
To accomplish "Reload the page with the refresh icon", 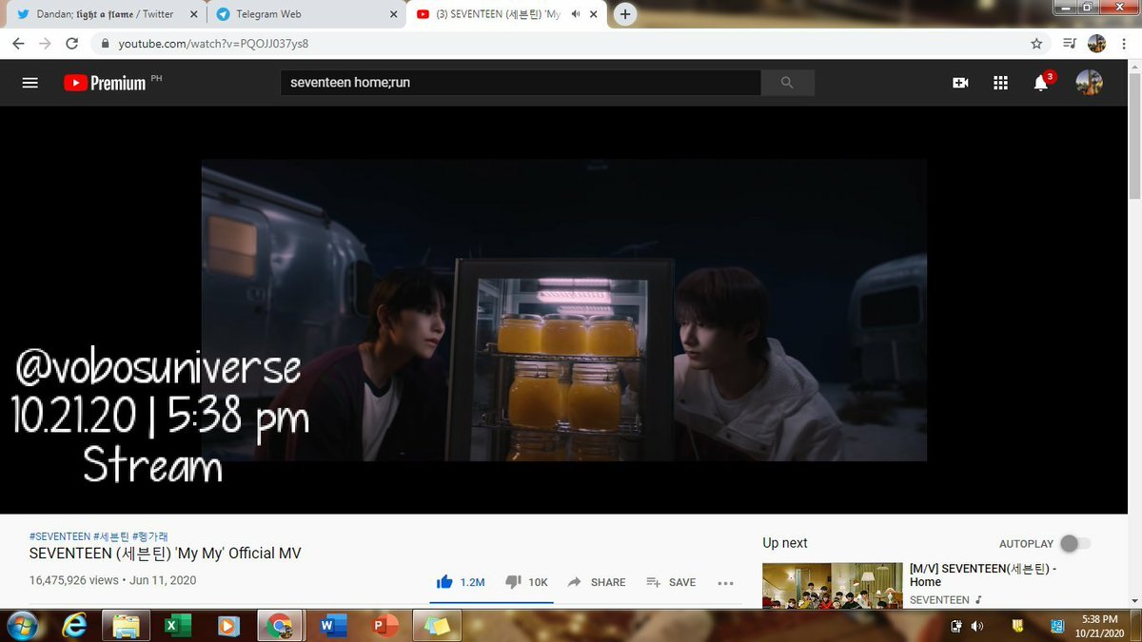I will click(71, 44).
